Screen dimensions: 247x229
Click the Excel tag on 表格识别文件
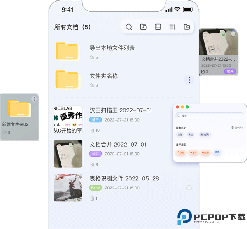pyautogui.click(x=96, y=188)
